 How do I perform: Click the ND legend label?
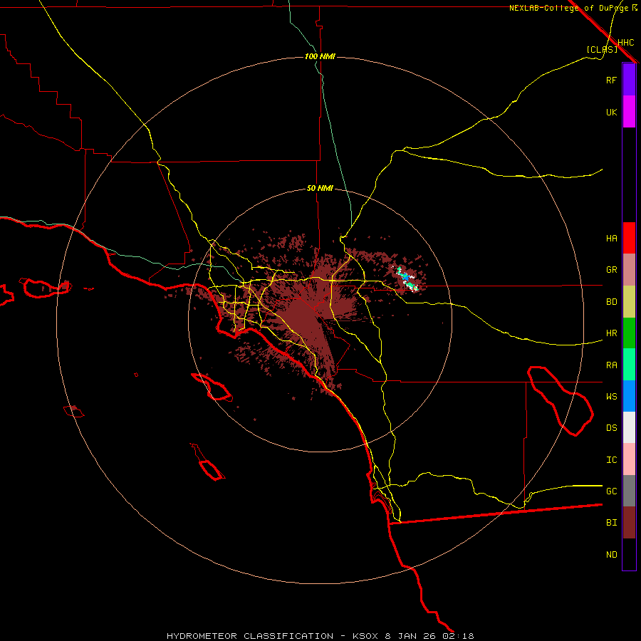point(611,555)
